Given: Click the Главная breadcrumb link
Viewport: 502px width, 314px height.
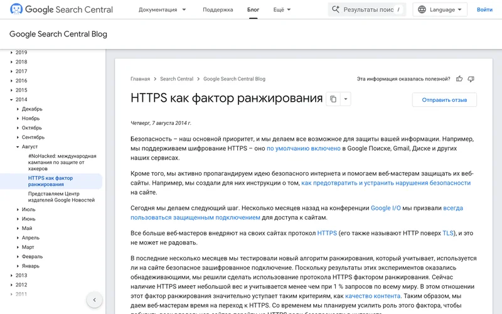Looking at the screenshot, I should 140,79.
